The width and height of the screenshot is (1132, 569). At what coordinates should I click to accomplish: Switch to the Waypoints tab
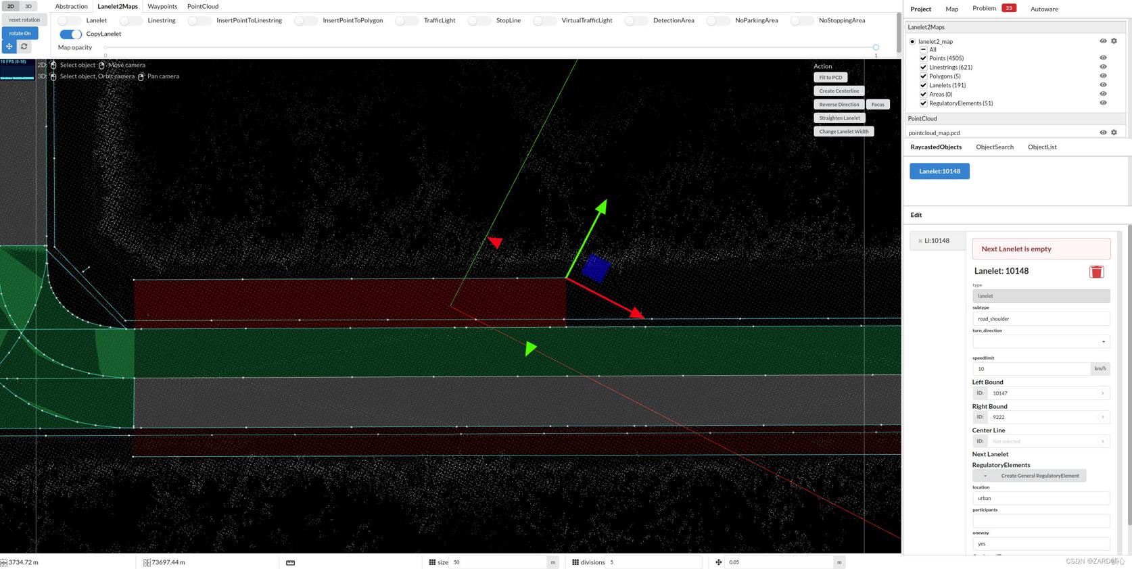162,6
